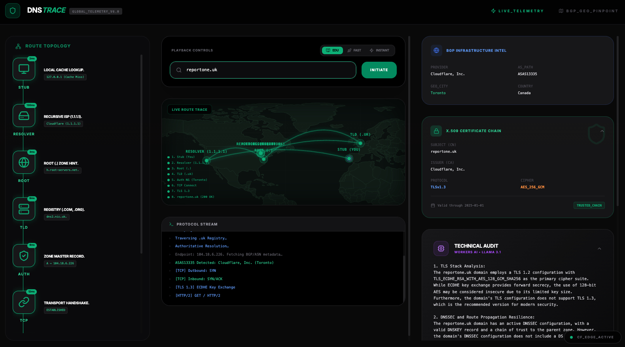The image size is (625, 347).
Task: Click the Toronto geo city value
Action: click(x=438, y=93)
